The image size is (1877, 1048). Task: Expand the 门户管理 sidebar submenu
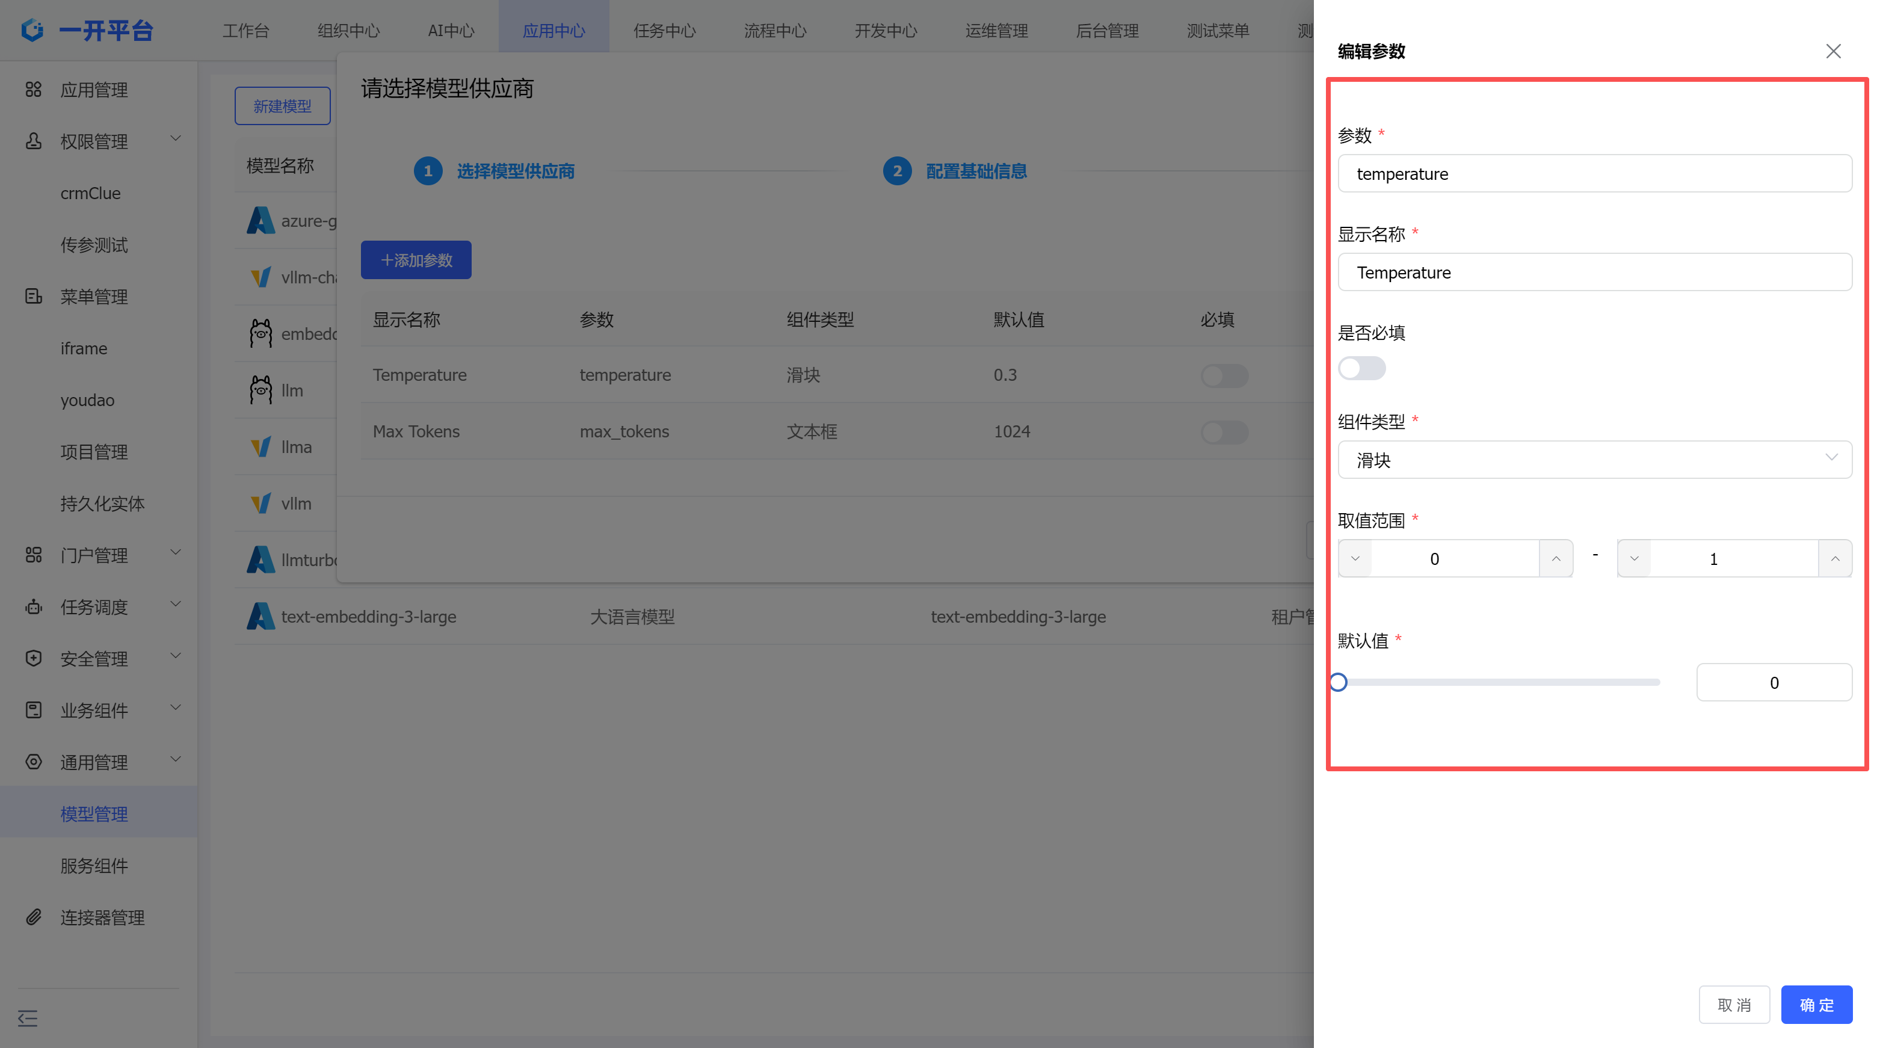(176, 552)
